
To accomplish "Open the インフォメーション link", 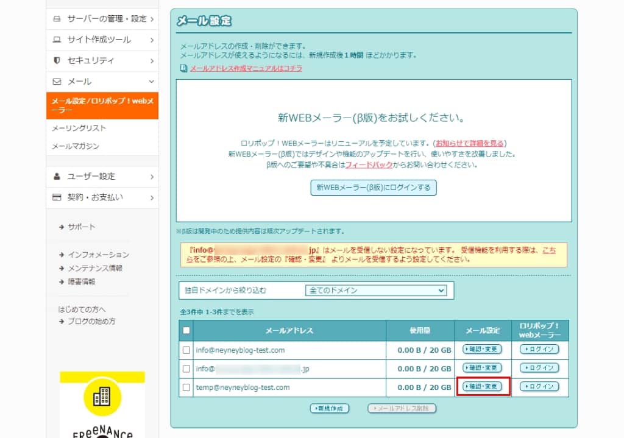I will coord(98,255).
